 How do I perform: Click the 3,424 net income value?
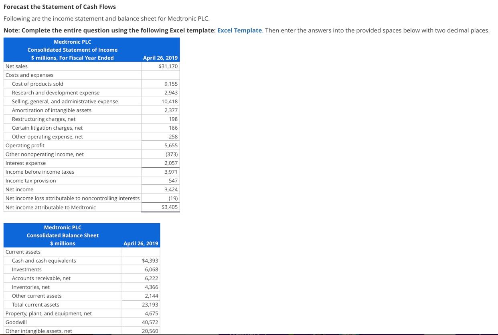(171, 190)
